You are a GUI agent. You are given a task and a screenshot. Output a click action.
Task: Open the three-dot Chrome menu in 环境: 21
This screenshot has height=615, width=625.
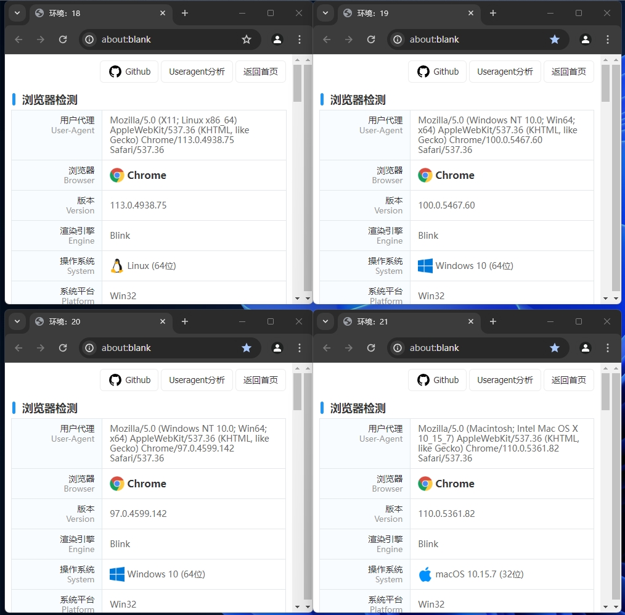(608, 347)
